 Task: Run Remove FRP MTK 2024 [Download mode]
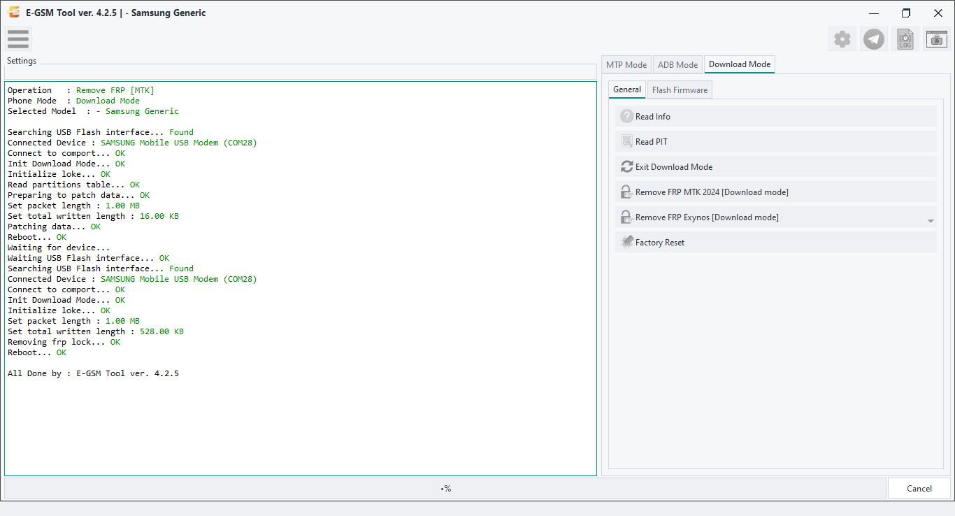(776, 192)
